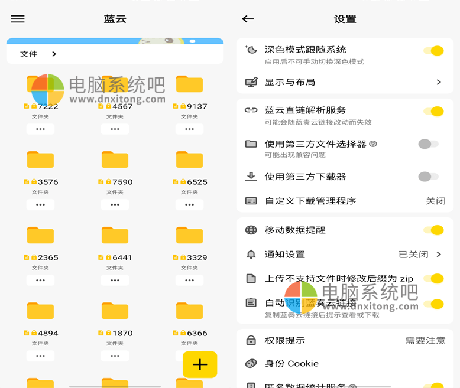Click the folder icon beside 使用第三方文件选择器
The image size is (460, 388).
(251, 144)
